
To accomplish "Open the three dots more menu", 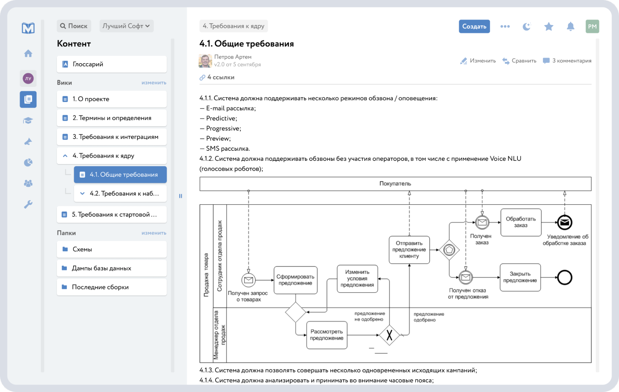I will [505, 27].
